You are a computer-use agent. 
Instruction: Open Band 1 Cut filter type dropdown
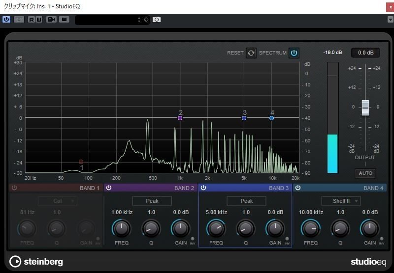point(58,201)
